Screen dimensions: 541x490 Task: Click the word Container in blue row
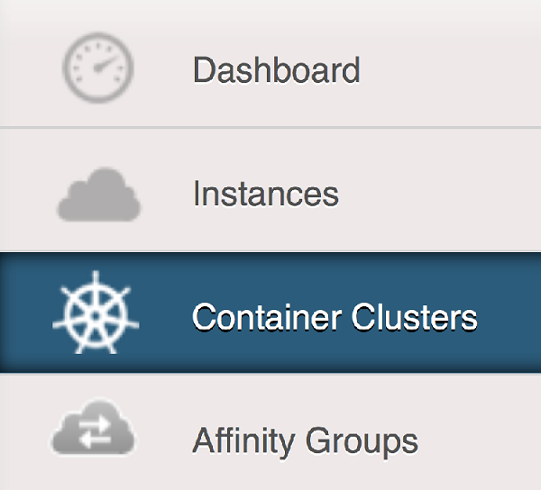267,317
